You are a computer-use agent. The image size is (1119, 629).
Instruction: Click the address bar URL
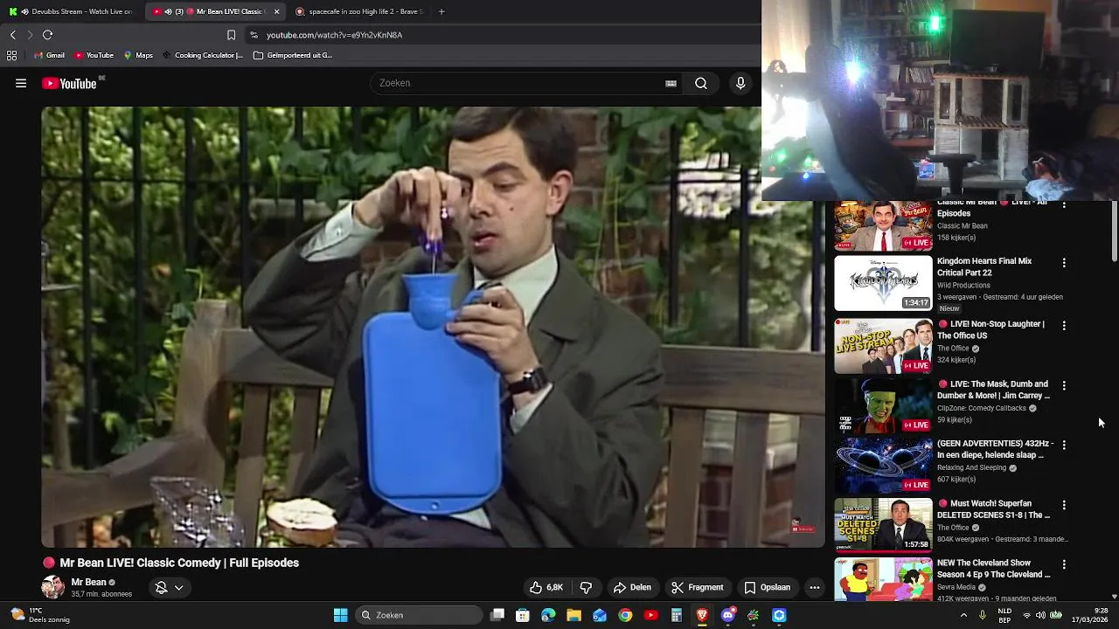coord(334,35)
